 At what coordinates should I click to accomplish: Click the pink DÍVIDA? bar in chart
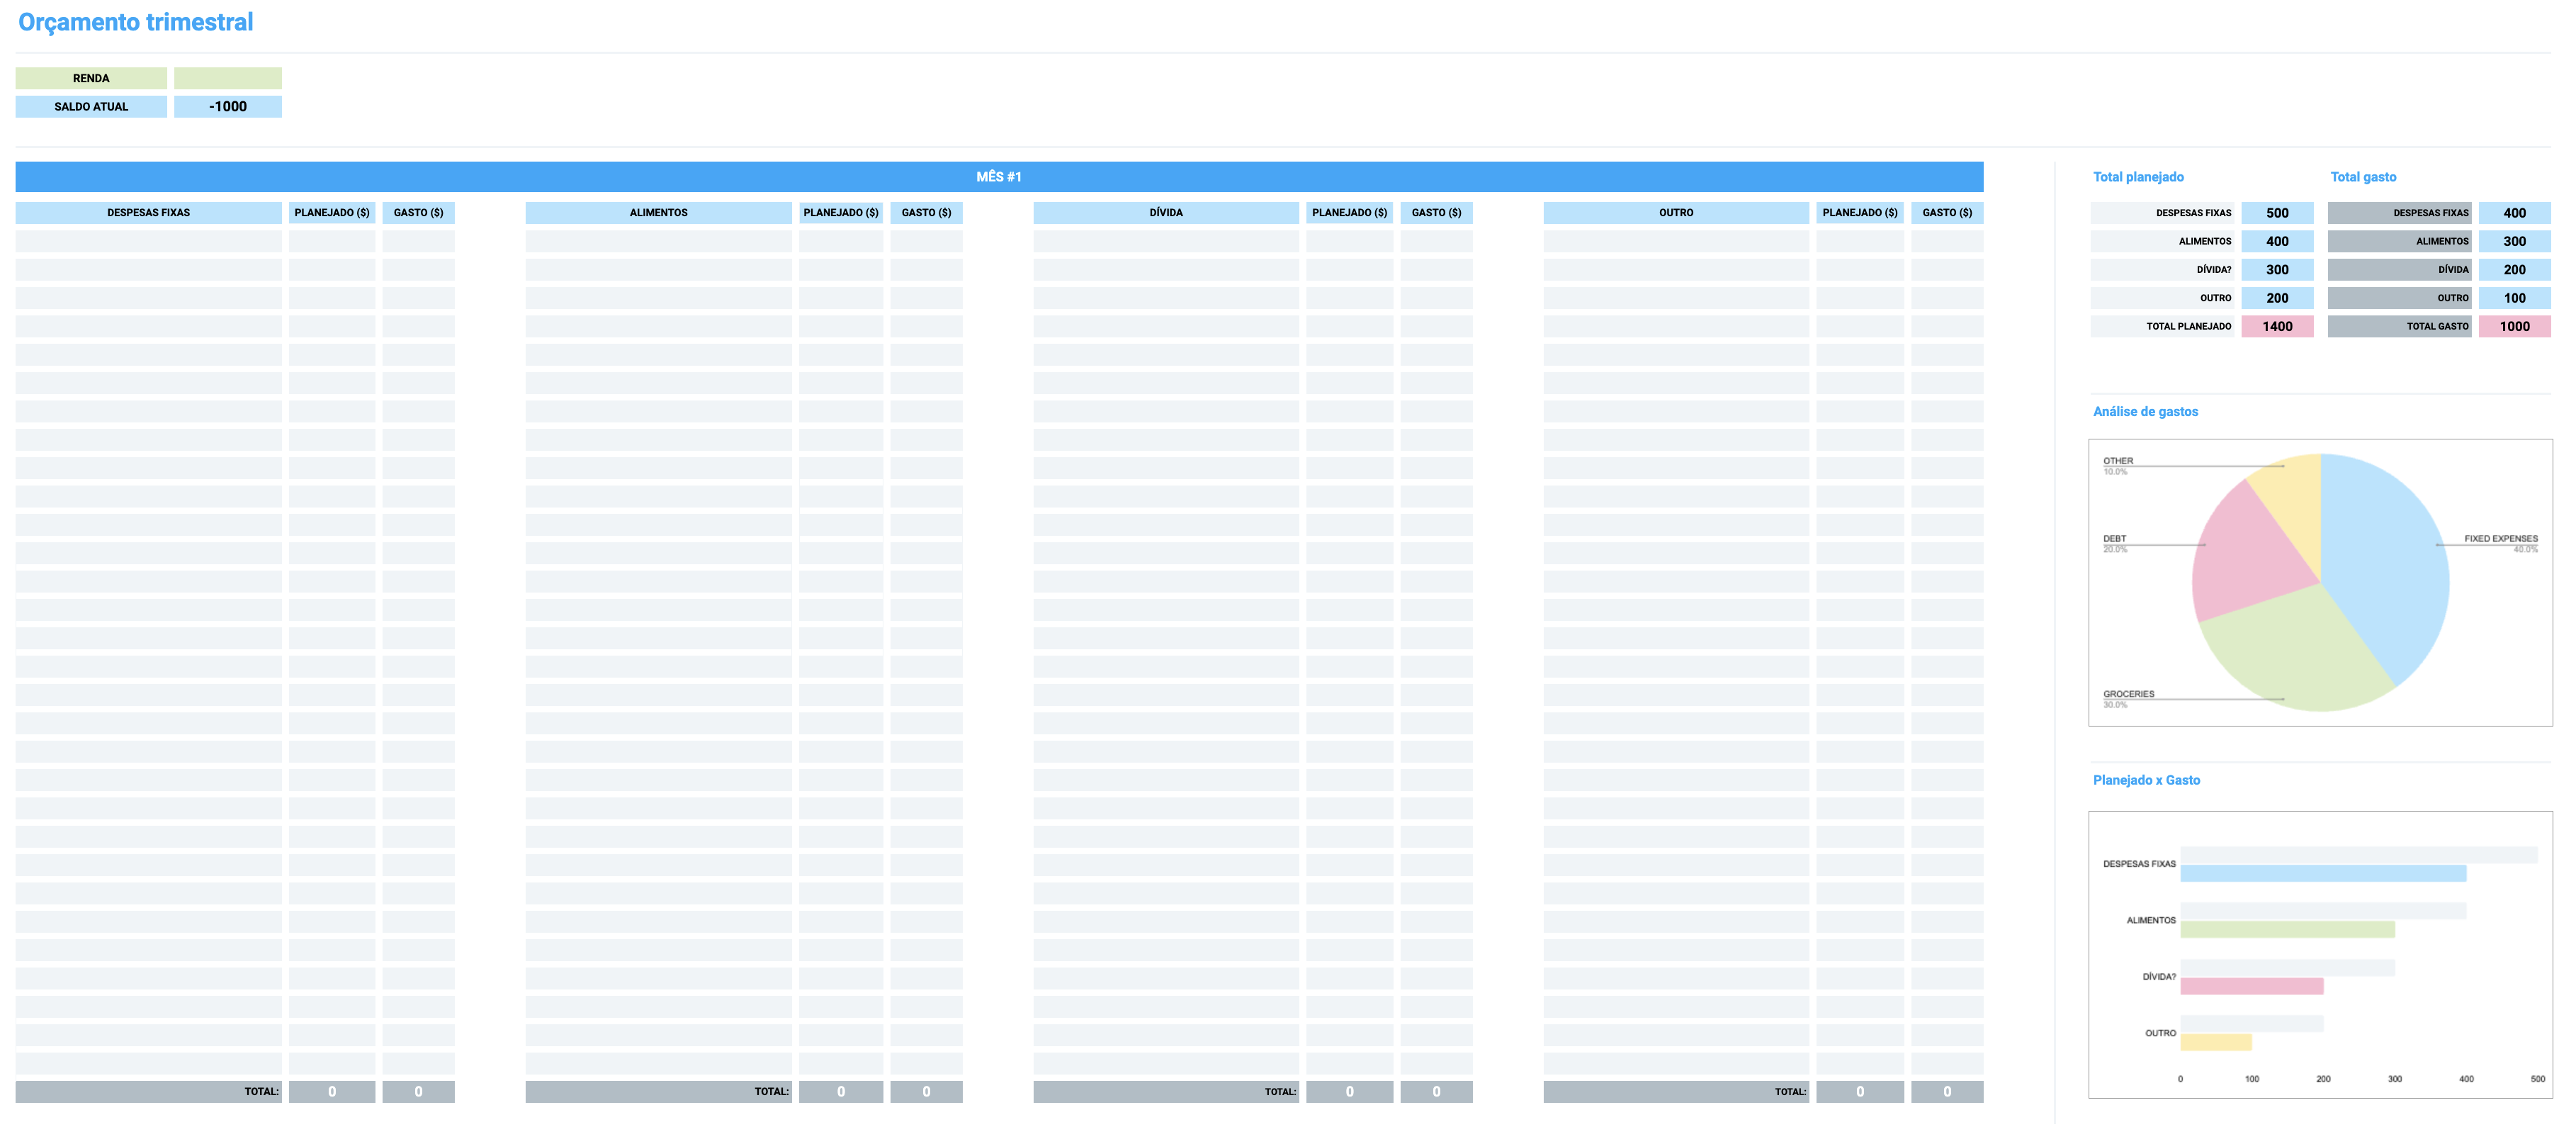2252,986
